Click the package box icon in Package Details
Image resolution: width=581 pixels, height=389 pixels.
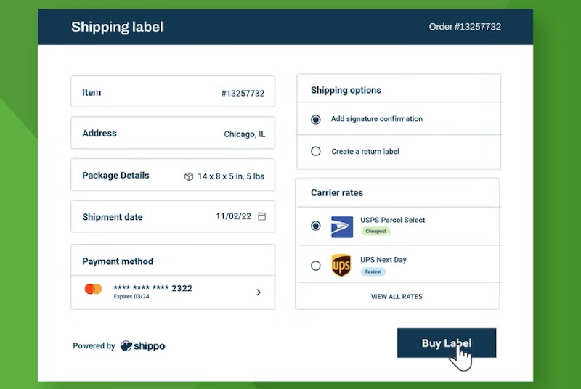click(x=189, y=176)
